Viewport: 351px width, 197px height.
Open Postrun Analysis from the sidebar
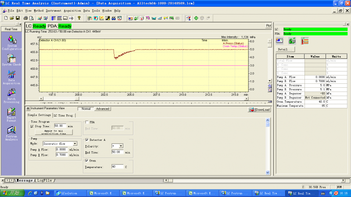tap(12, 130)
